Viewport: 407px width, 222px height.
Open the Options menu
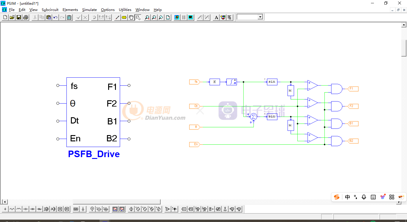[108, 10]
